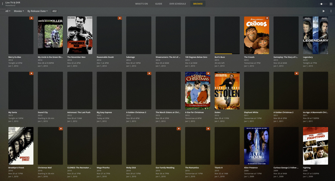Click 'Tomorrow at 7PM' under The Croods
335x181 pixels.
coord(252,63)
